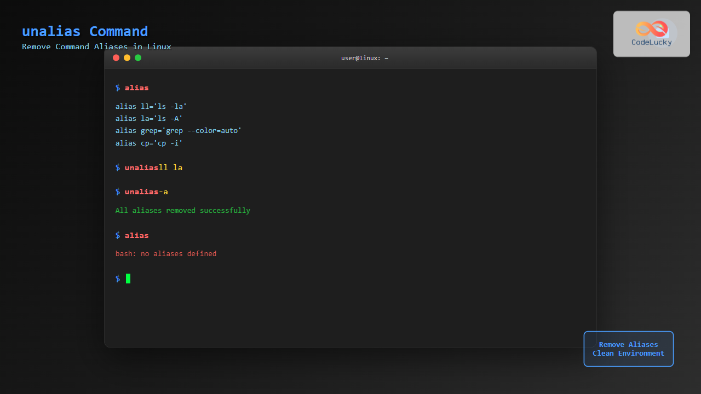701x394 pixels.
Task: Click the blue dollar prompt beside alias command
Action: click(117, 88)
